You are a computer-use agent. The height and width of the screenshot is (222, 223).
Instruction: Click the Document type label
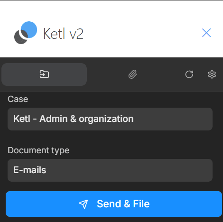[x=38, y=150]
